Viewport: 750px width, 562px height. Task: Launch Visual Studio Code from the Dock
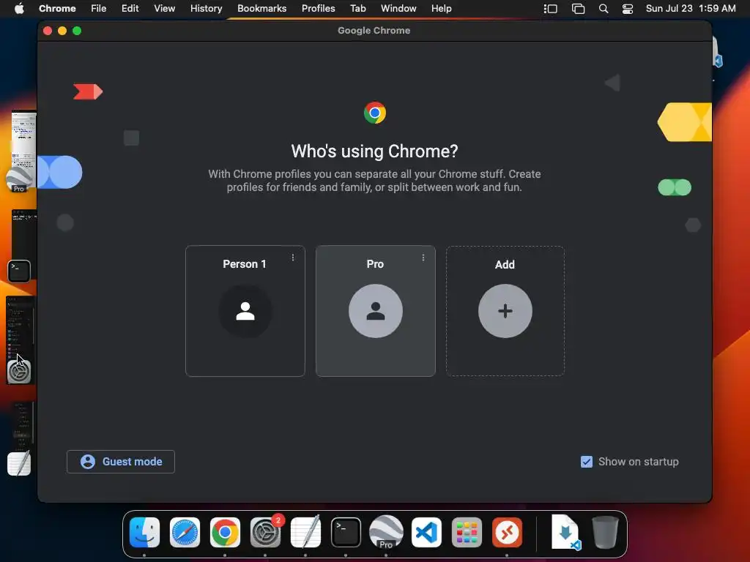[x=427, y=532]
